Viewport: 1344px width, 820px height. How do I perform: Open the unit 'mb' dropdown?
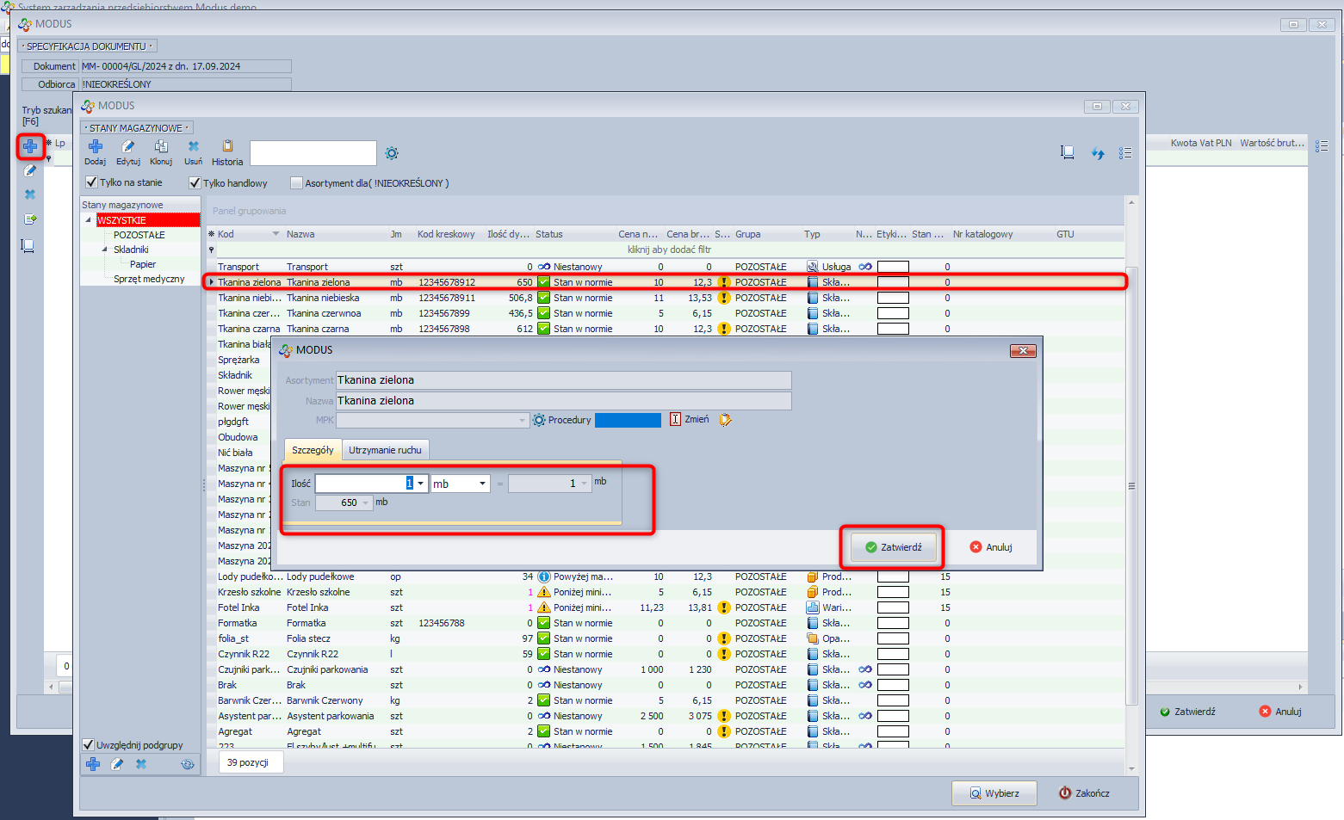(x=482, y=484)
